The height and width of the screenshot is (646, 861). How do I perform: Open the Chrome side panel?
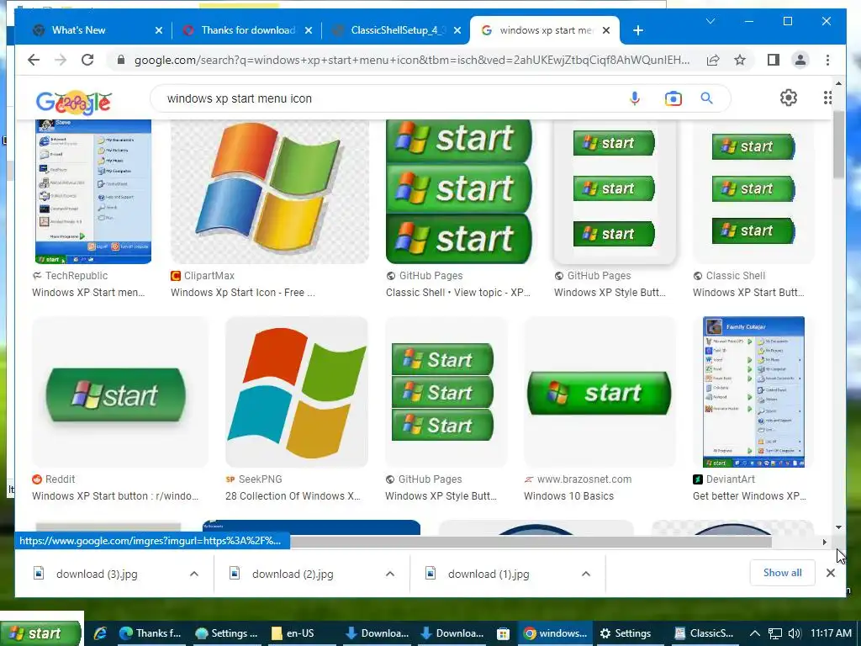pyautogui.click(x=774, y=60)
